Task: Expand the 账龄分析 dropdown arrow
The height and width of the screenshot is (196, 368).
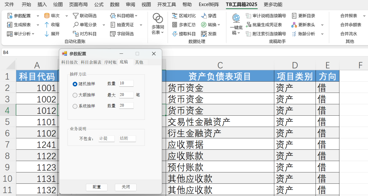Action: (x=322, y=34)
